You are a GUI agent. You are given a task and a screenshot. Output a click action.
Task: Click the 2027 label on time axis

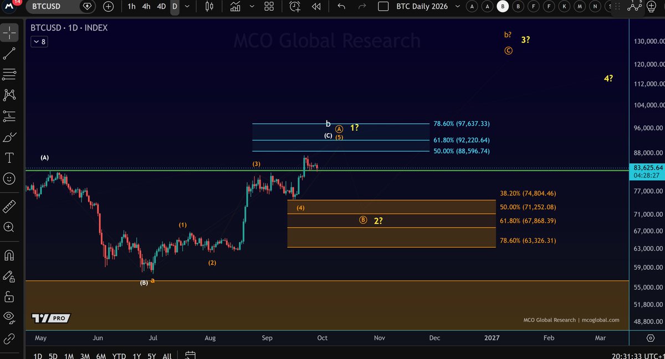[492, 337]
